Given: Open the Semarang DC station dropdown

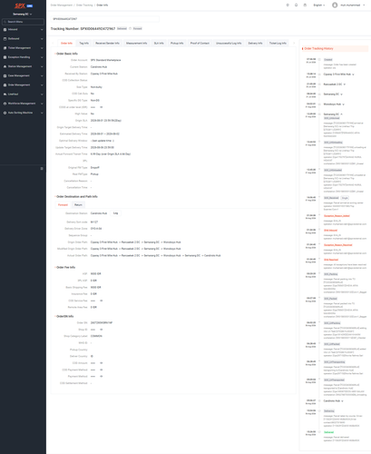Looking at the screenshot, I should click(23, 15).
